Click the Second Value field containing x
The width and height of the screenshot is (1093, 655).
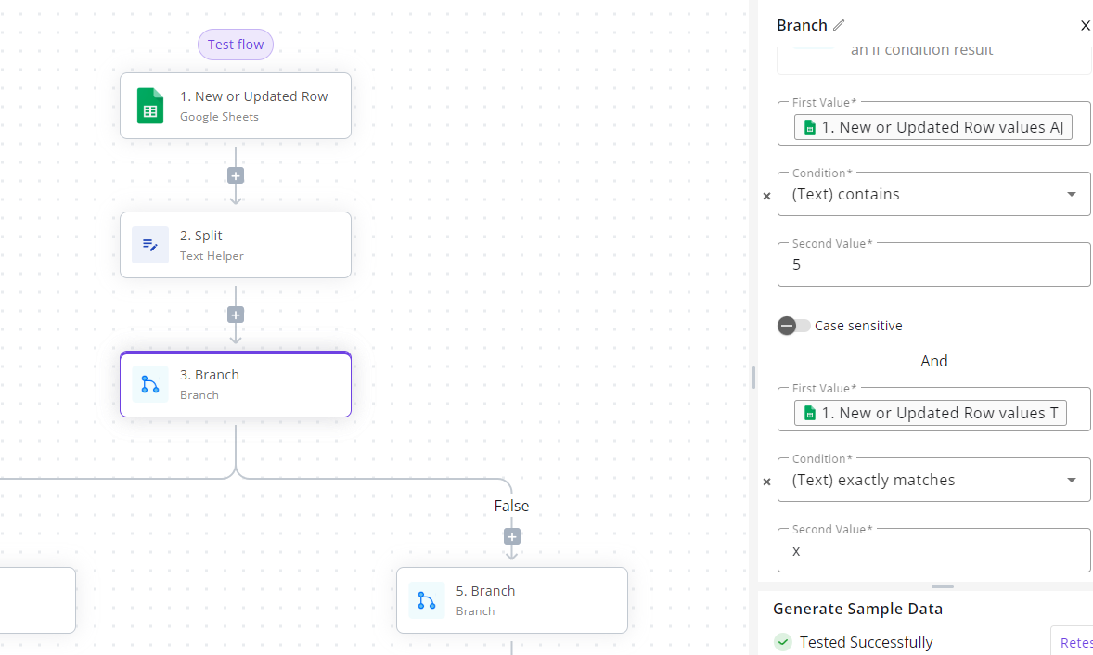pos(934,550)
